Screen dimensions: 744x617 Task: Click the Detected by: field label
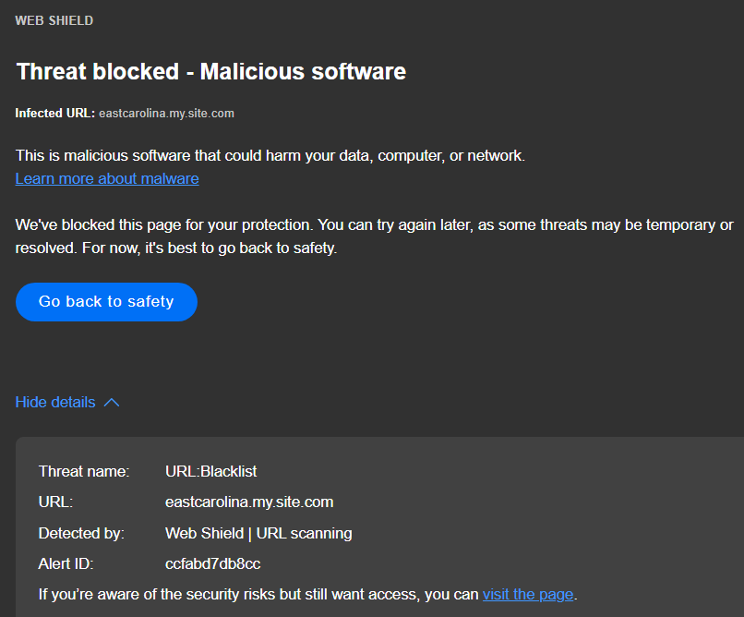click(81, 533)
